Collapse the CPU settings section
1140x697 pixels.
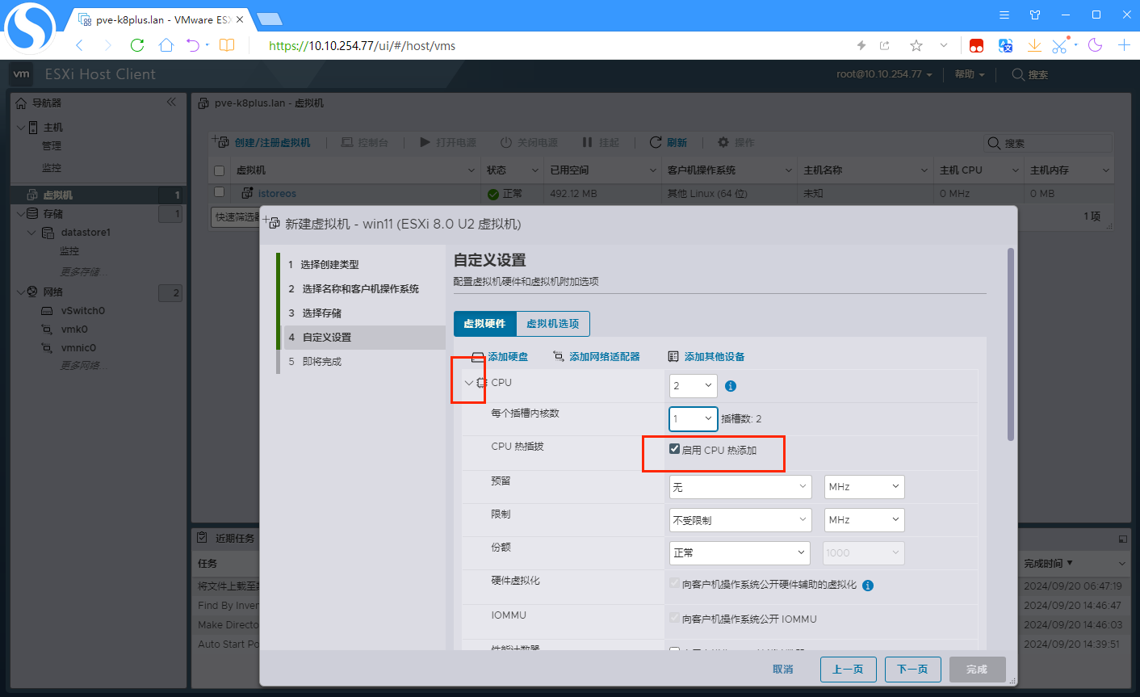pos(469,383)
